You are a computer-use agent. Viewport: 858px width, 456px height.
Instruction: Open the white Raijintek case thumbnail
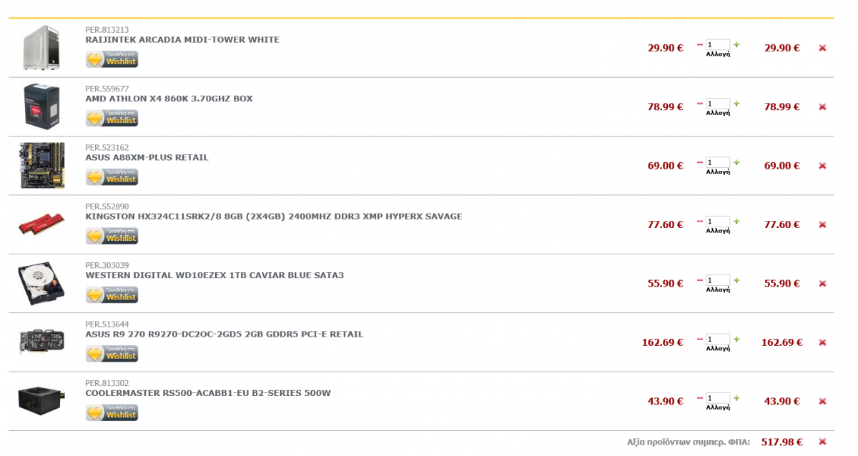coord(39,48)
